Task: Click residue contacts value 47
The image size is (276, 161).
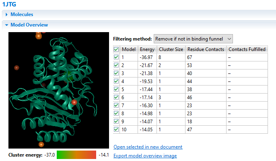Action: click(189, 130)
